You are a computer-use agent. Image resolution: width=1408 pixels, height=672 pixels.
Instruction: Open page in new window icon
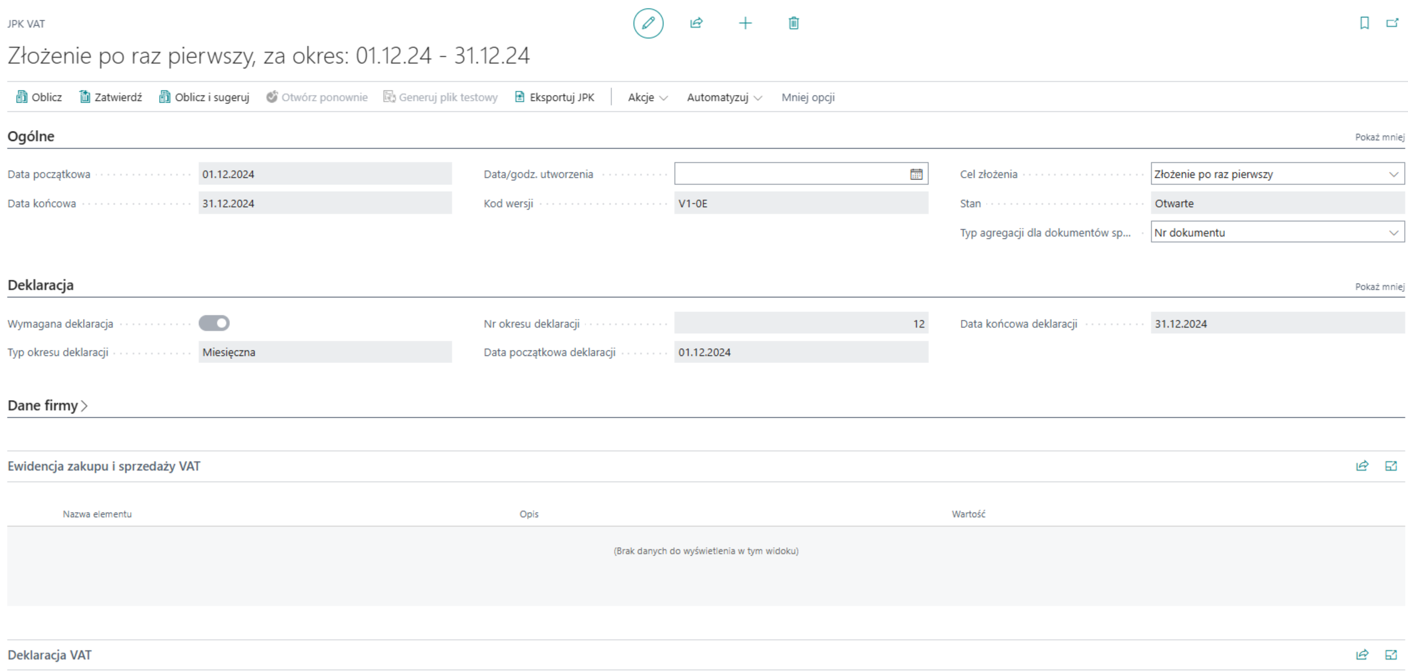tap(1392, 23)
